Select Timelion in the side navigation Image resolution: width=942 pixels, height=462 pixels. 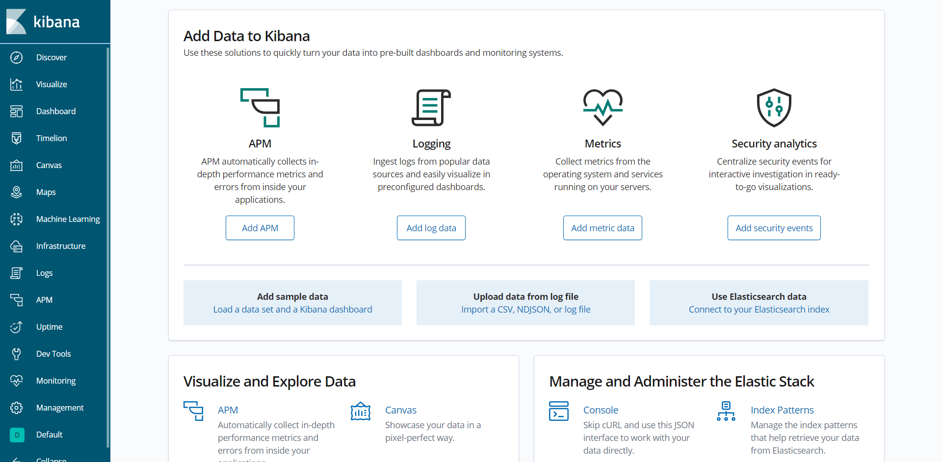(52, 138)
